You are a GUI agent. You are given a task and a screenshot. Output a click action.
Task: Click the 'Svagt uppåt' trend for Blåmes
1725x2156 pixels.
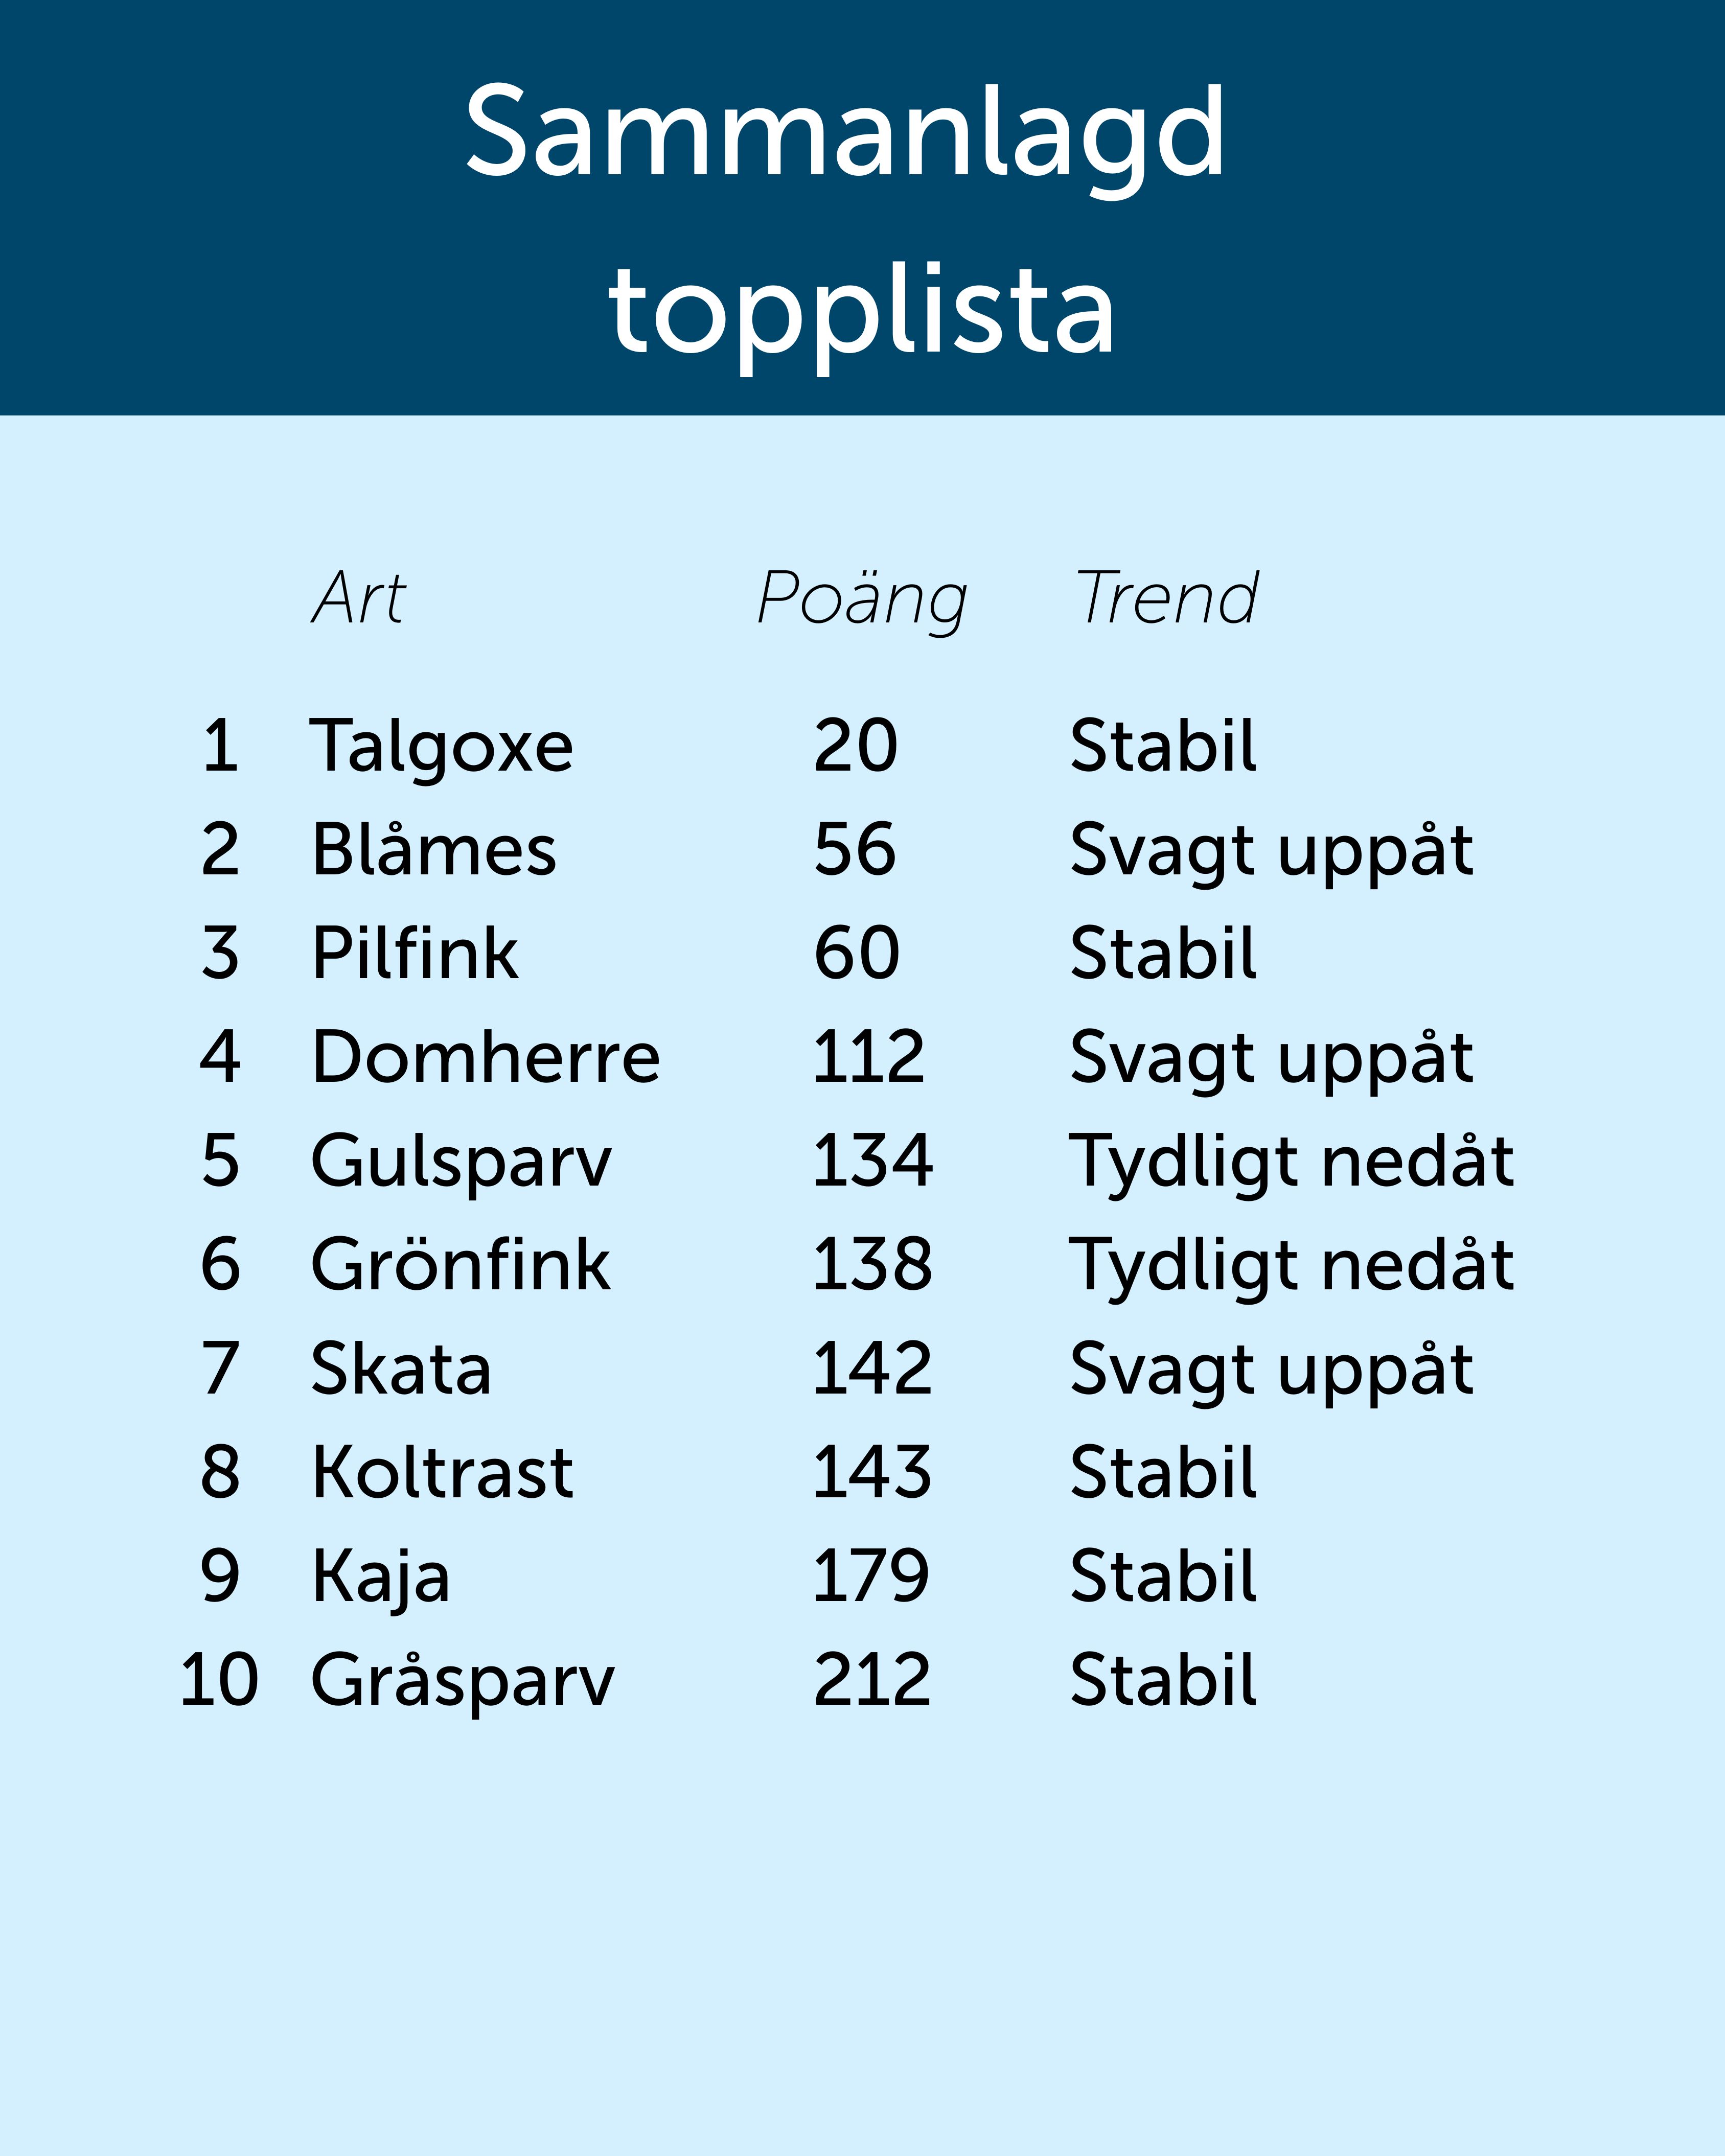point(1271,851)
